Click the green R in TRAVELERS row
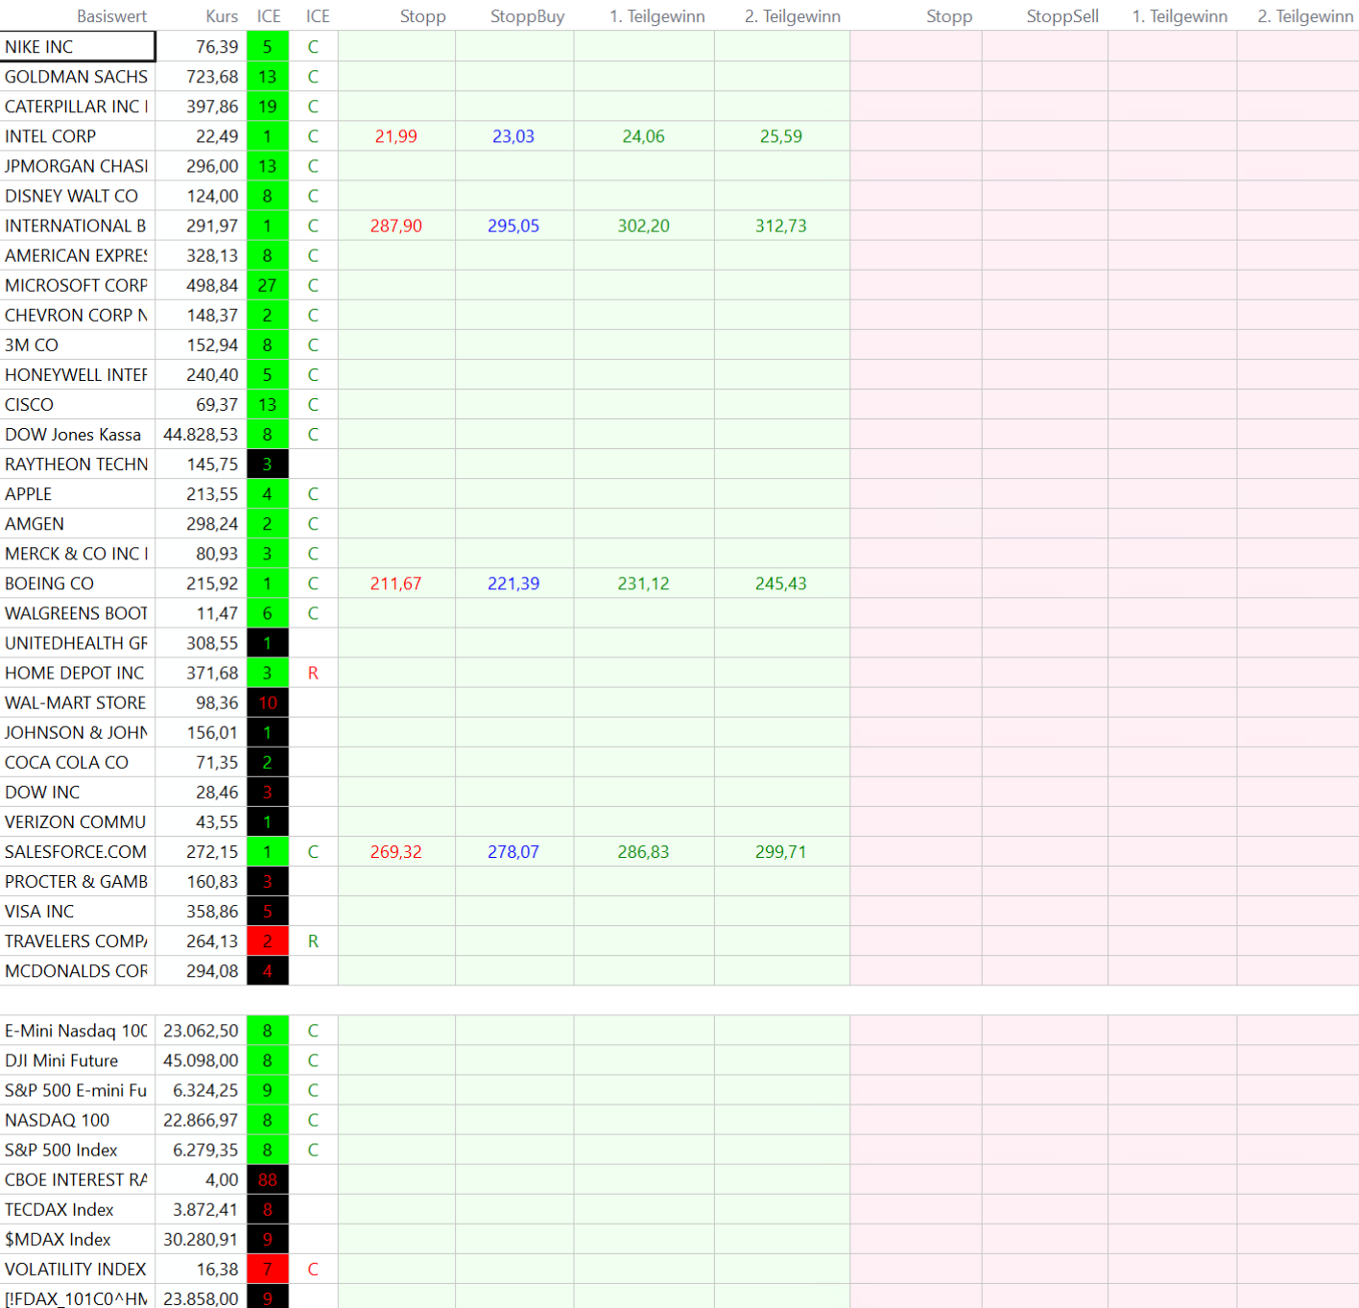The image size is (1359, 1308). pos(313,941)
